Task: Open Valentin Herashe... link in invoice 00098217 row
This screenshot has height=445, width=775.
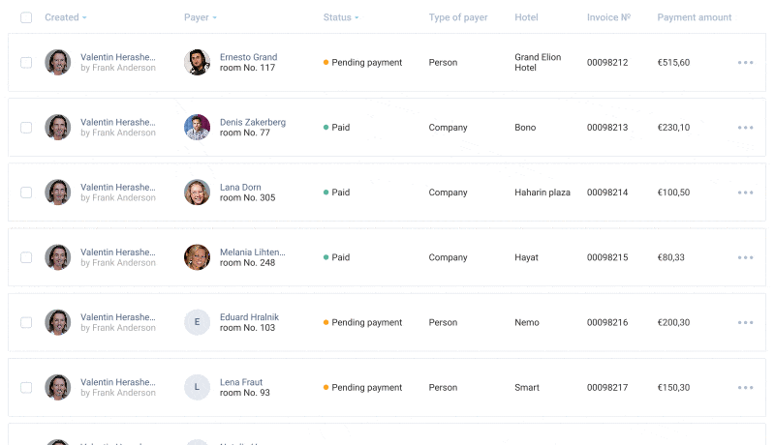Action: click(x=118, y=382)
